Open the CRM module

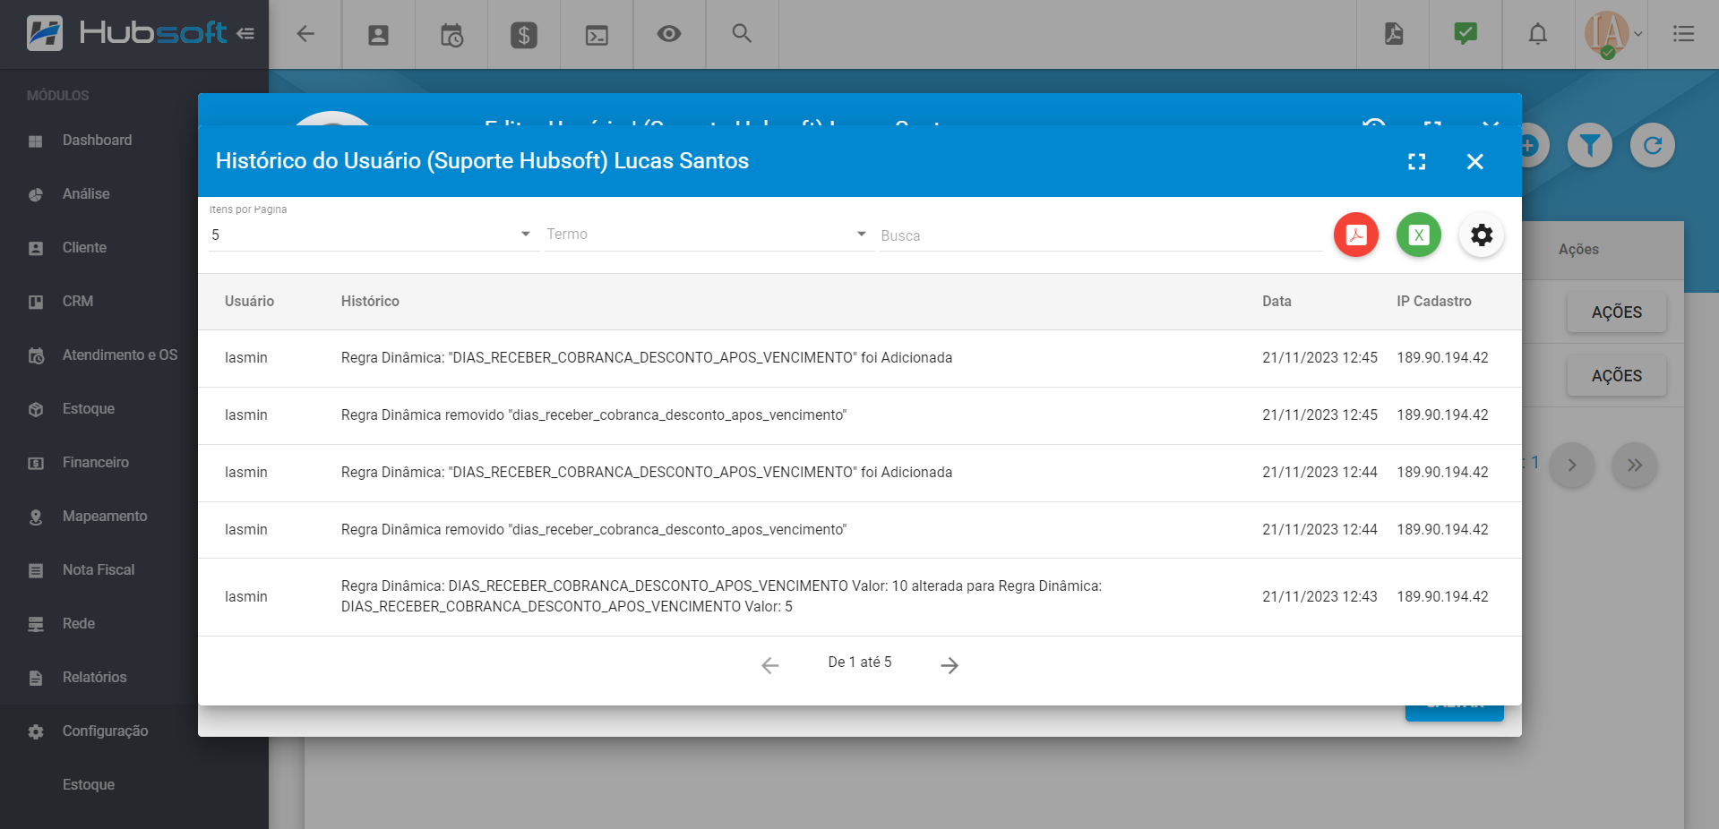(78, 302)
